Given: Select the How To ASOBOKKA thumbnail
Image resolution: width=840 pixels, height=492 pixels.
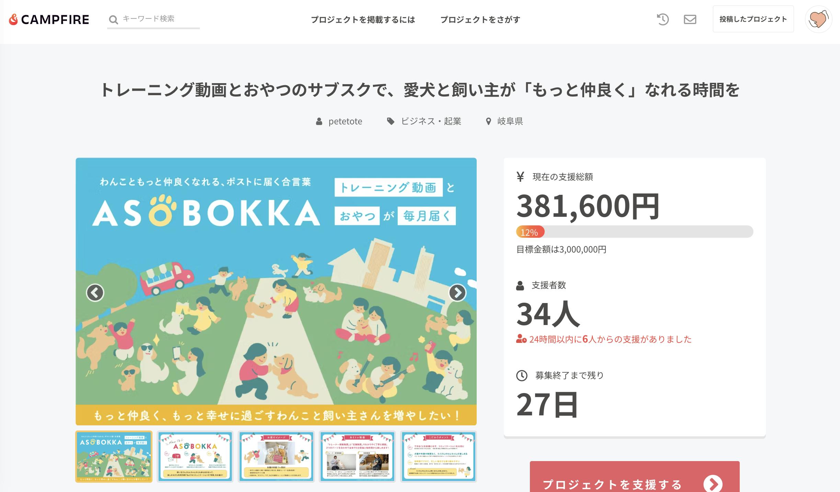Looking at the screenshot, I should (195, 456).
